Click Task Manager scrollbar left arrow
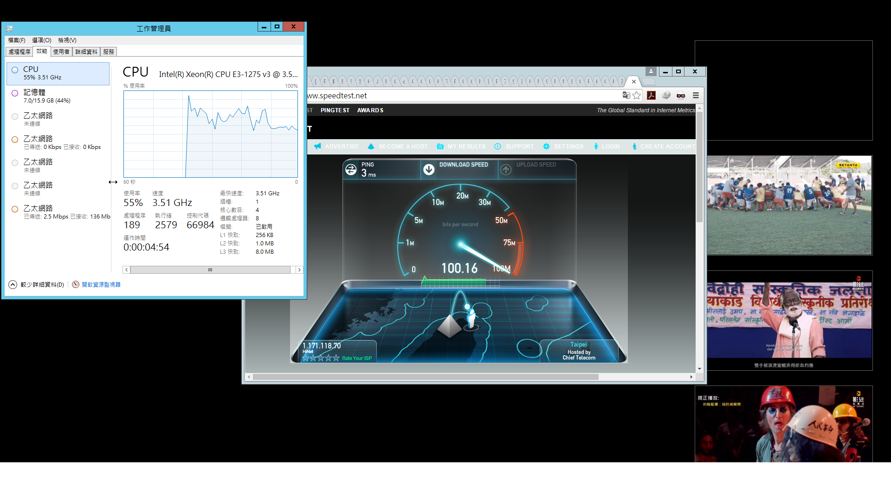The width and height of the screenshot is (891, 501). (126, 270)
